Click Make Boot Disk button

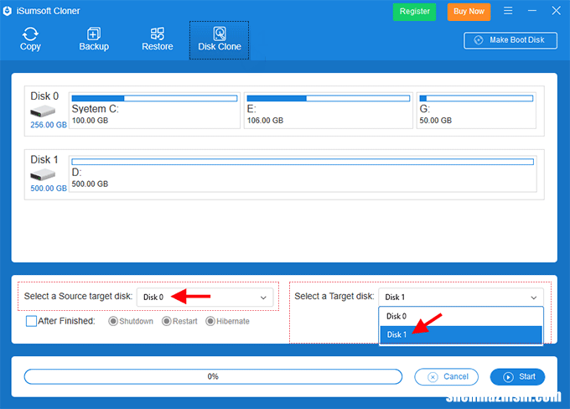[510, 40]
